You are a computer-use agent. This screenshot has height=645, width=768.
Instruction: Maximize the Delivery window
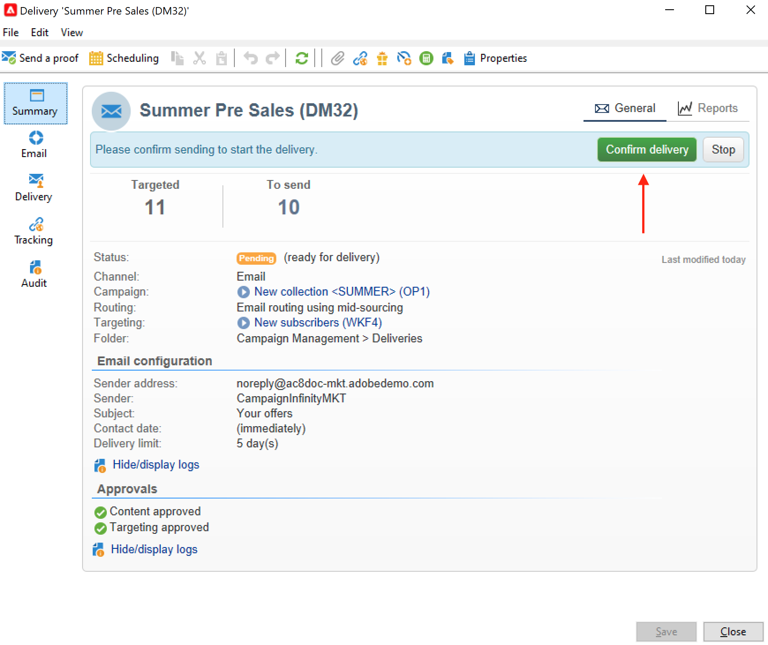pos(710,10)
